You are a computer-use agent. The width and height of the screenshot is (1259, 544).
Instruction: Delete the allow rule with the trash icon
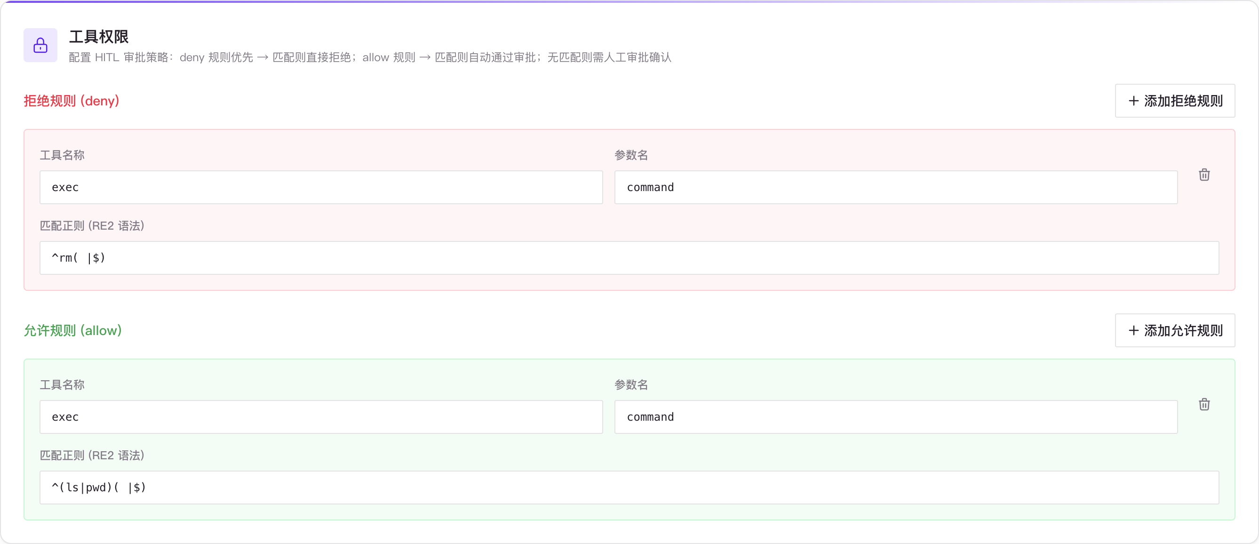1204,404
